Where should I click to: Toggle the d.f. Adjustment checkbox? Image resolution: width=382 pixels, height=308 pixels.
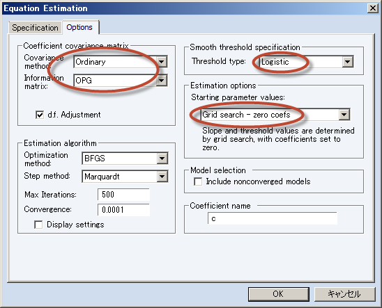(40, 115)
